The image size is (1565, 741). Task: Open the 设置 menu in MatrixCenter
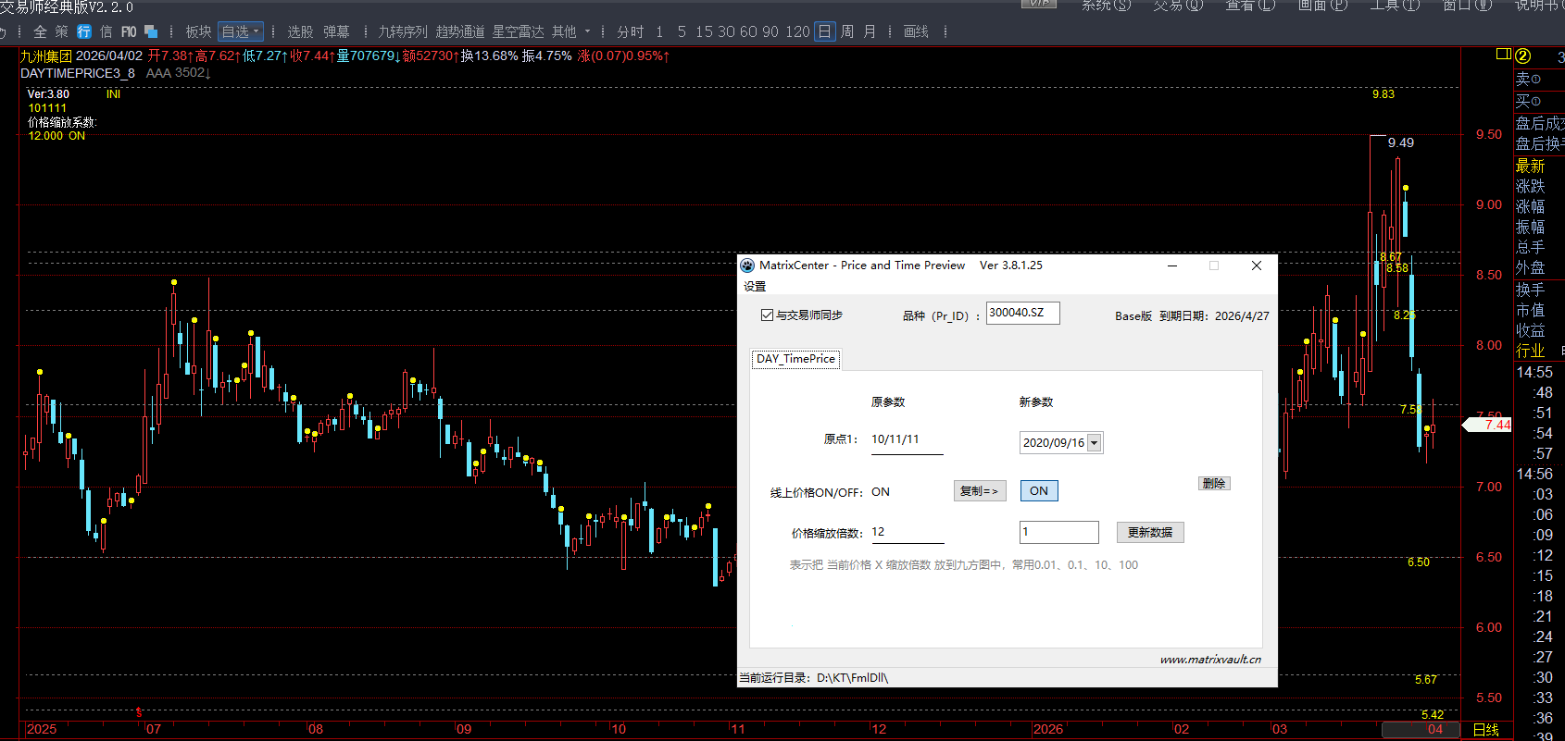pos(755,287)
